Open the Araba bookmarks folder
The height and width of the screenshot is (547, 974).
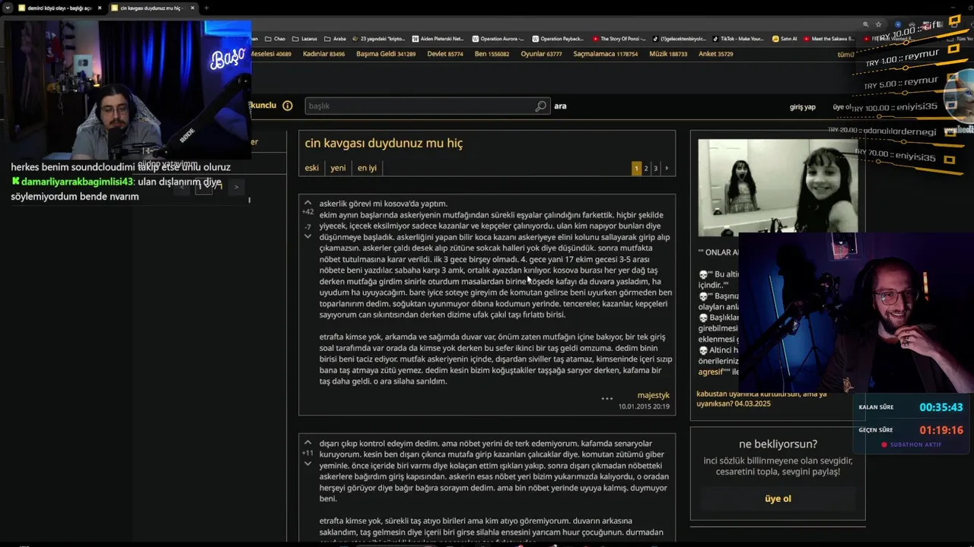(334, 39)
